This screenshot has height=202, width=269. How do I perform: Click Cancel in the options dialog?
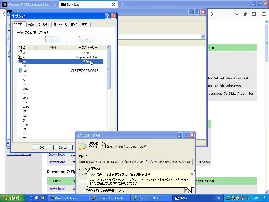63,147
